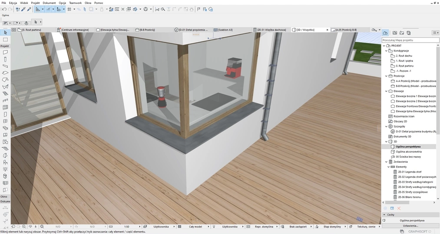Toggle the Snap Guides button
This screenshot has width=440, height=234.
coord(48,9)
